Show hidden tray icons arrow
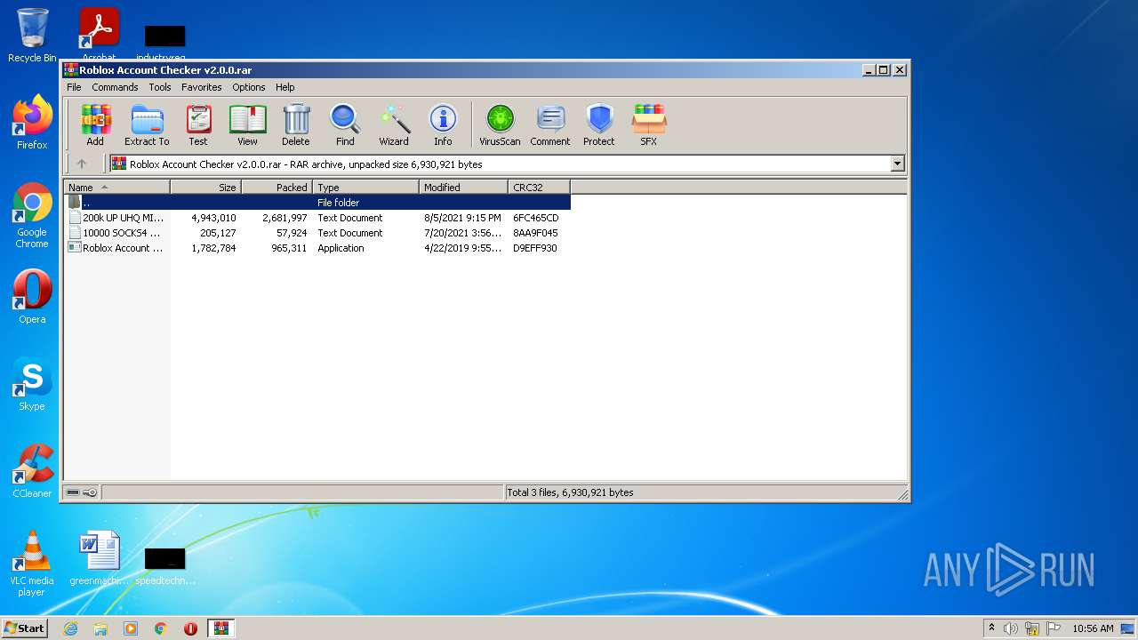The width and height of the screenshot is (1138, 640). (x=991, y=628)
